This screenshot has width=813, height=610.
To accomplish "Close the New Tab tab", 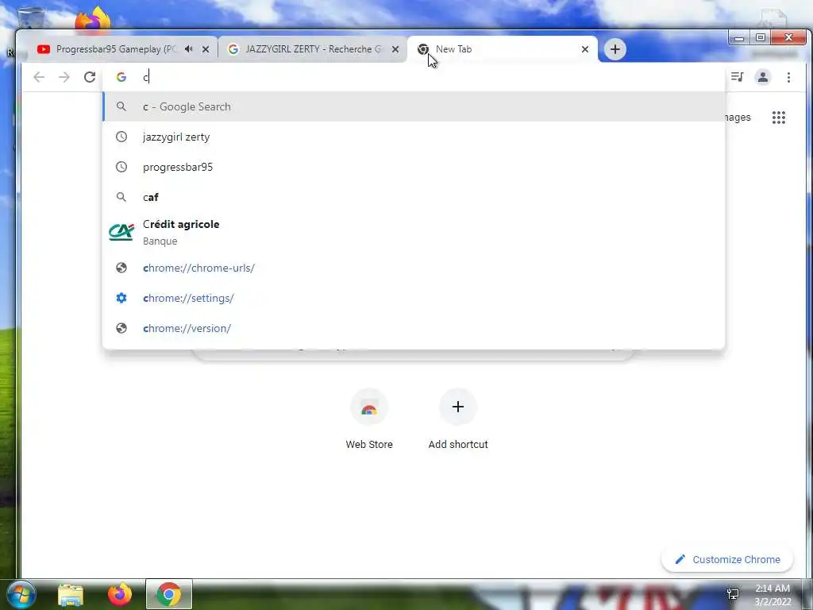I will pos(585,49).
